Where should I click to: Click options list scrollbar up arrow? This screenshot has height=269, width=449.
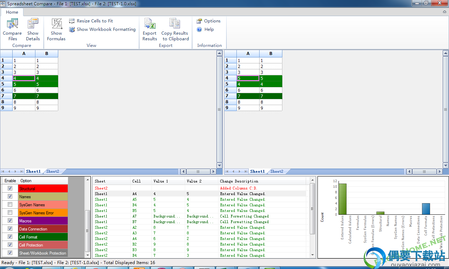(88, 180)
